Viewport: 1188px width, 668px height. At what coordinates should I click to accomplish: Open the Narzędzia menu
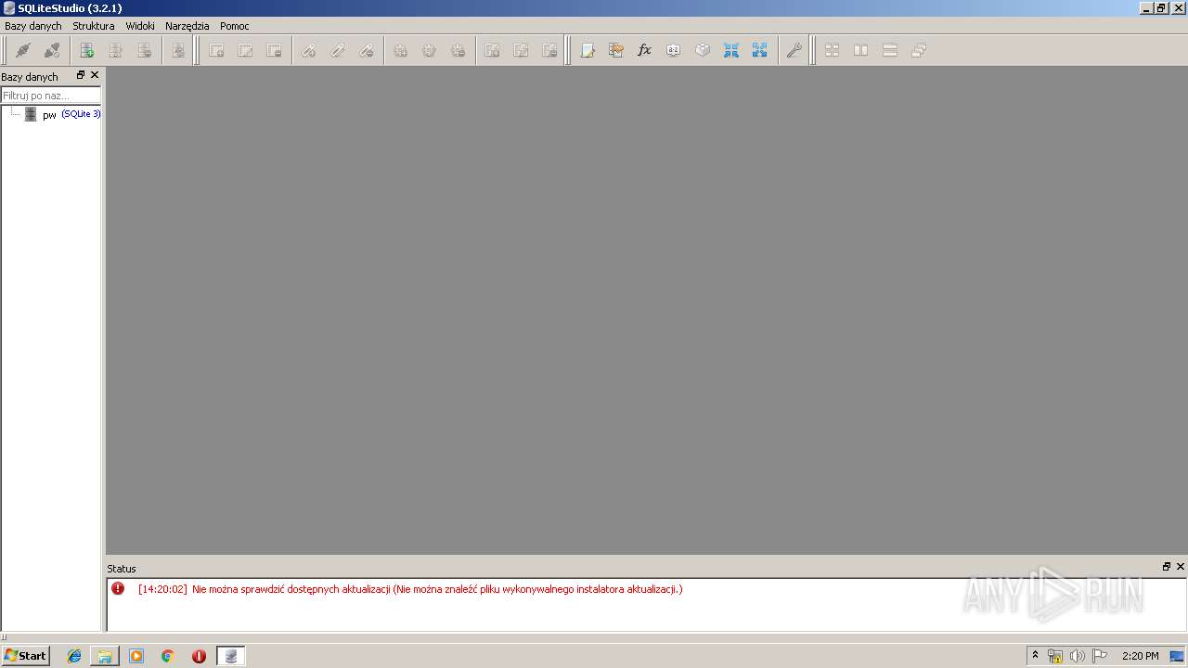pos(187,26)
